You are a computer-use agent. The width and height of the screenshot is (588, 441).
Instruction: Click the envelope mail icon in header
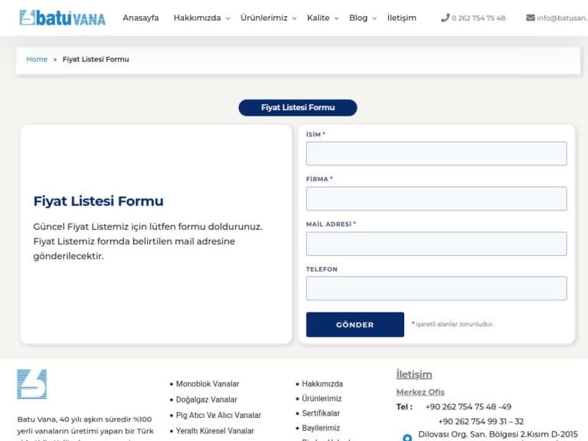click(531, 18)
